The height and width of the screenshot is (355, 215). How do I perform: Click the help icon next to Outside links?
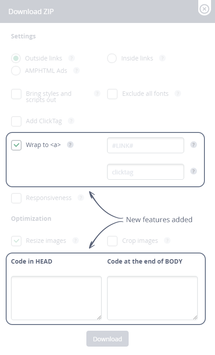click(71, 58)
